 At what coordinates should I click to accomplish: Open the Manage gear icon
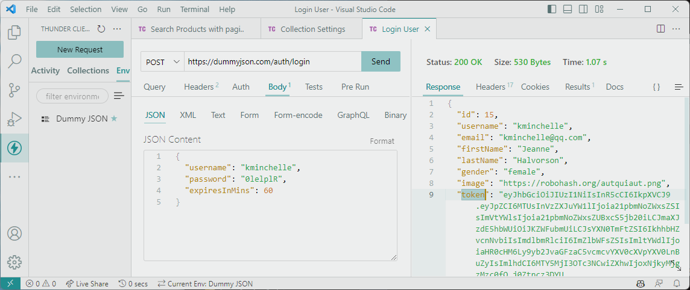(14, 262)
